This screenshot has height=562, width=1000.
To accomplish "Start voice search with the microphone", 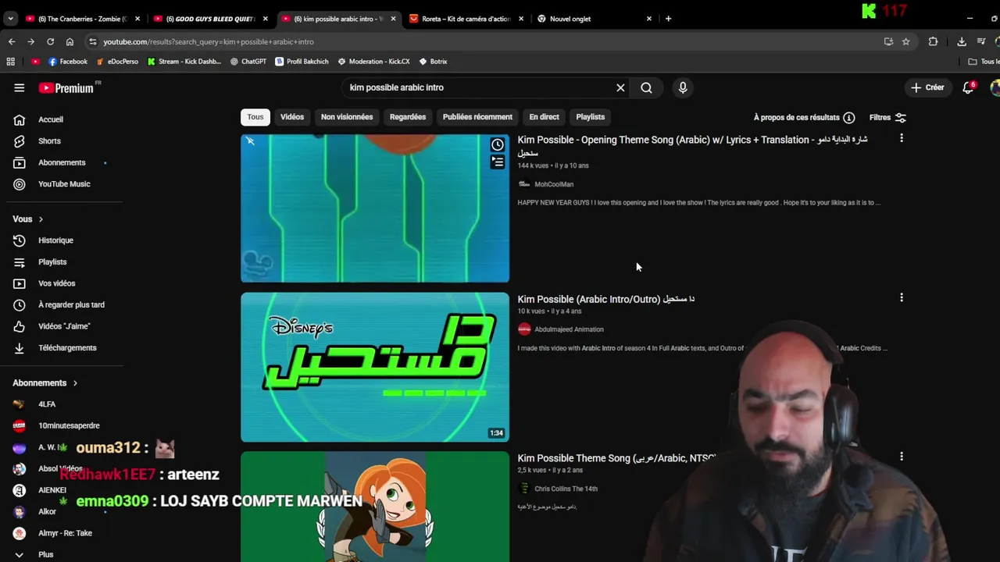I will click(x=683, y=87).
